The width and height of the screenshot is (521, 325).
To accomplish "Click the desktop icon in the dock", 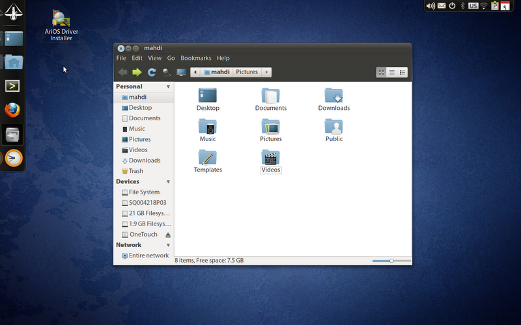I will click(14, 38).
